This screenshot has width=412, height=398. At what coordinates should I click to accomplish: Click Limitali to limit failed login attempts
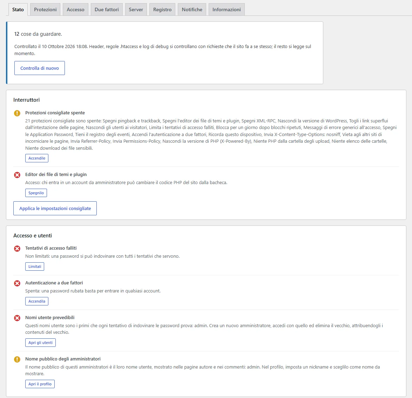coord(35,267)
